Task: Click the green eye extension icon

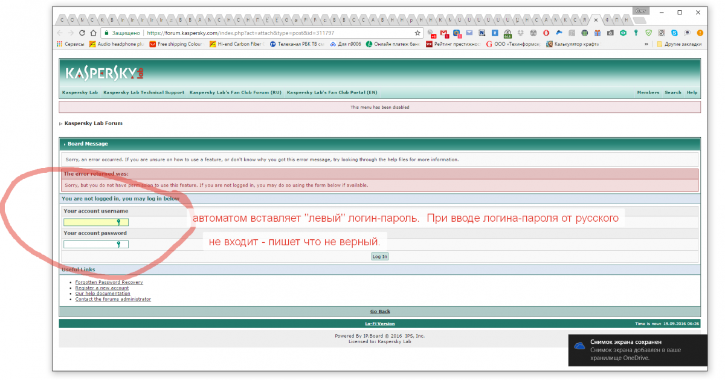Action: pos(623,33)
